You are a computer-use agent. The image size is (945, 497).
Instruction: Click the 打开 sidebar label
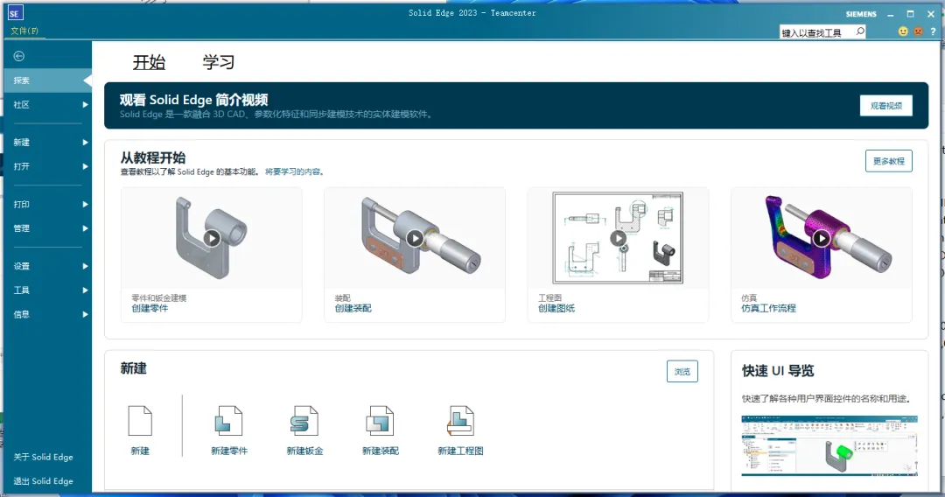tap(22, 166)
